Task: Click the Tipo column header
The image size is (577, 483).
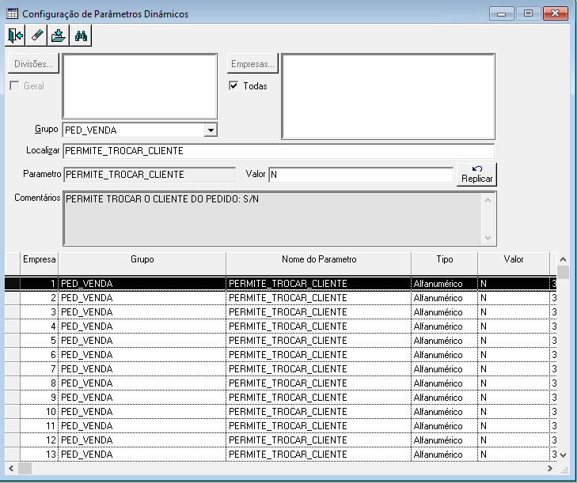Action: click(x=445, y=259)
